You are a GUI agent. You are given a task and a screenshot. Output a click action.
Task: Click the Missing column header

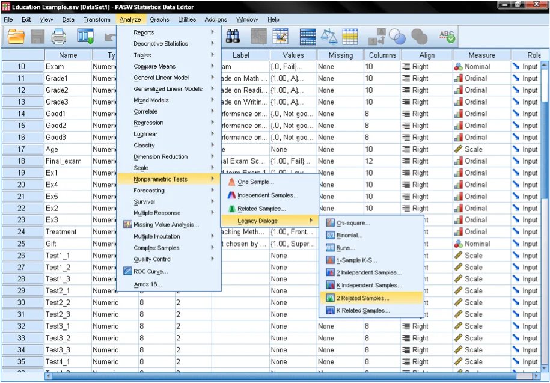[x=341, y=55]
